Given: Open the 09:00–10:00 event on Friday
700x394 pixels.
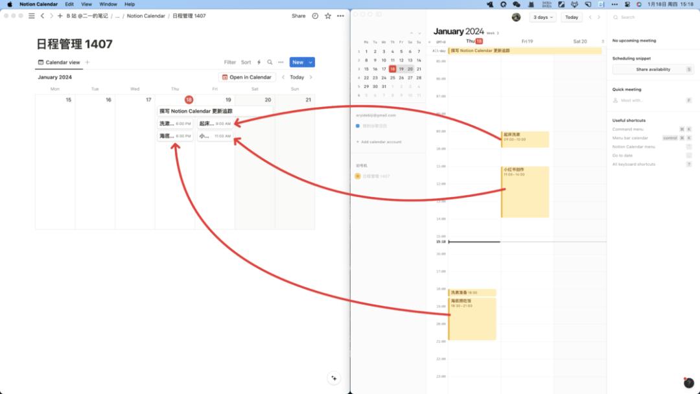Looking at the screenshot, I should click(x=525, y=139).
